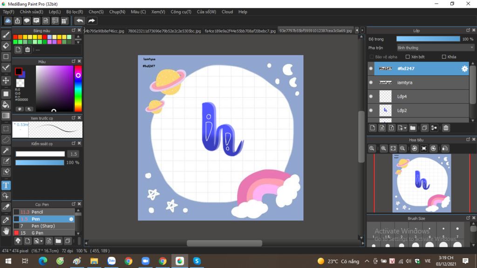Viewport: 477px width, 268px height.
Task: Flip the Navigator view horizontally
Action: [x=445, y=148]
